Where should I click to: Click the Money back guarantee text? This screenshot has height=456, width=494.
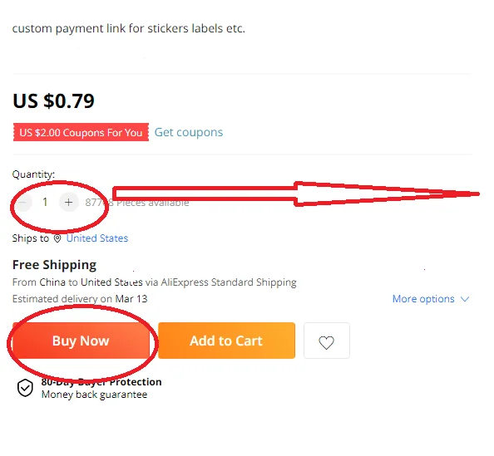[x=94, y=395]
